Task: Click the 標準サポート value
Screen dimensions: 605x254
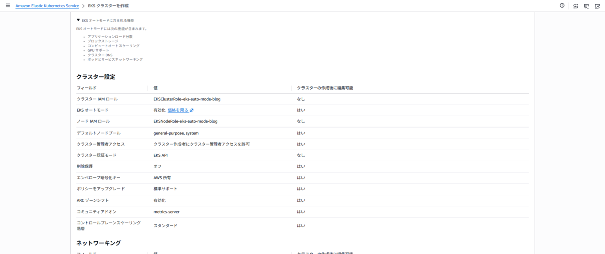Action: point(165,189)
